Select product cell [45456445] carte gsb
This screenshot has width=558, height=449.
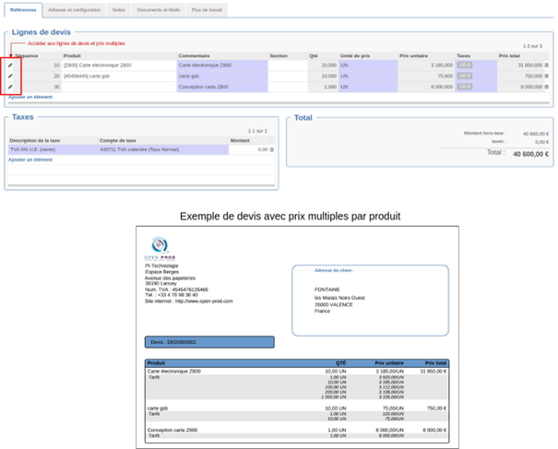tap(119, 76)
